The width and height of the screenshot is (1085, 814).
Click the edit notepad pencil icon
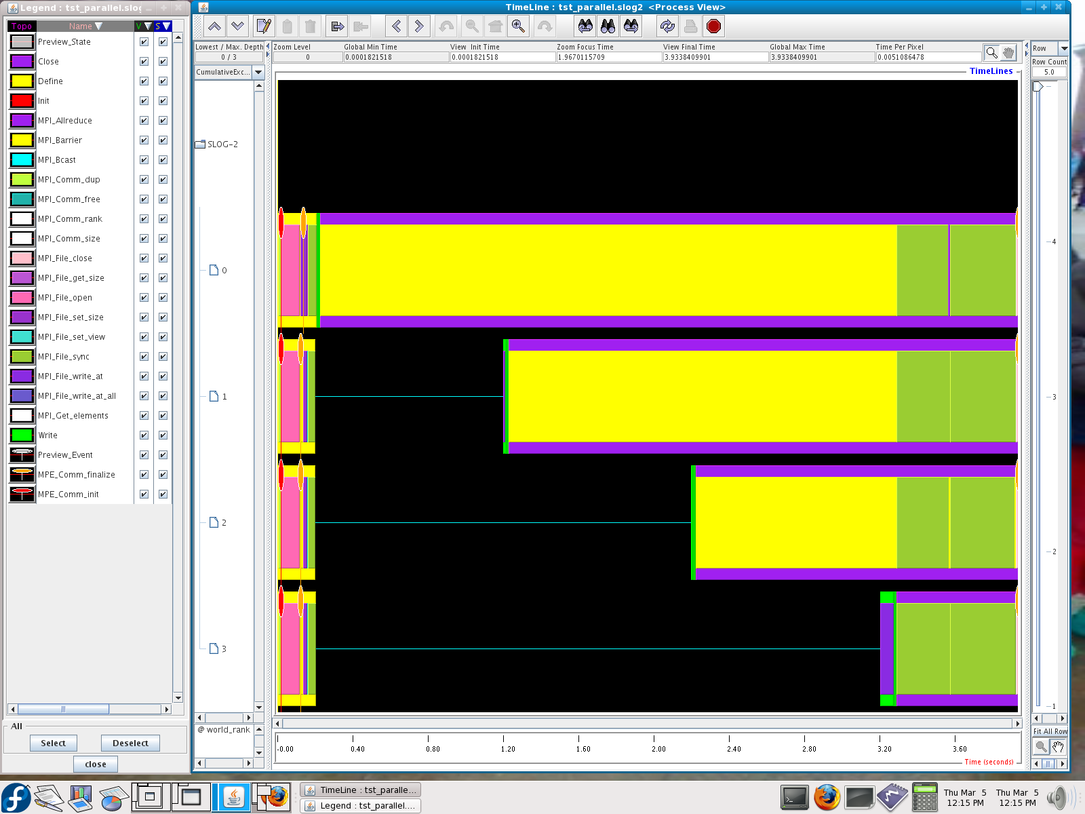click(x=264, y=26)
